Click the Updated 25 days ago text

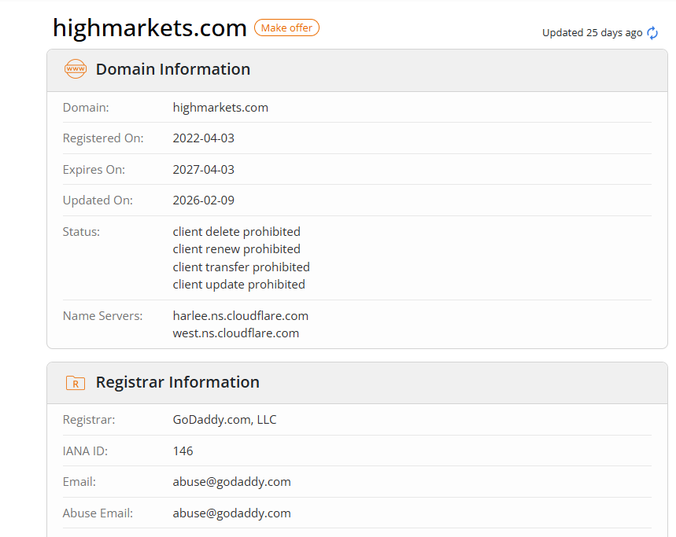(592, 33)
